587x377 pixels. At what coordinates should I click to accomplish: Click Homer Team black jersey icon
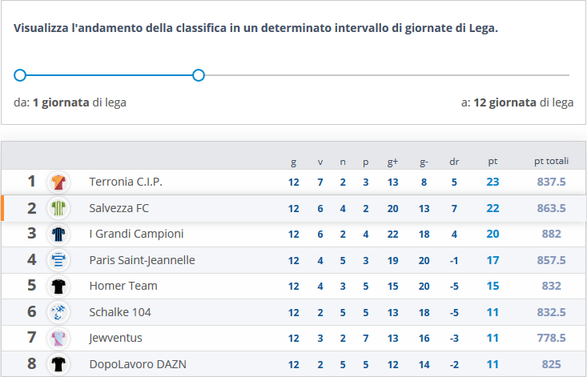(x=58, y=287)
